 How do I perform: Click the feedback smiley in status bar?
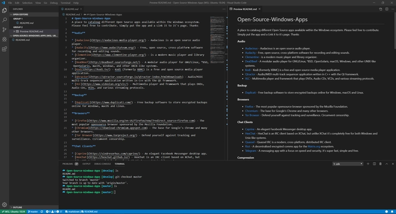tap(387, 212)
